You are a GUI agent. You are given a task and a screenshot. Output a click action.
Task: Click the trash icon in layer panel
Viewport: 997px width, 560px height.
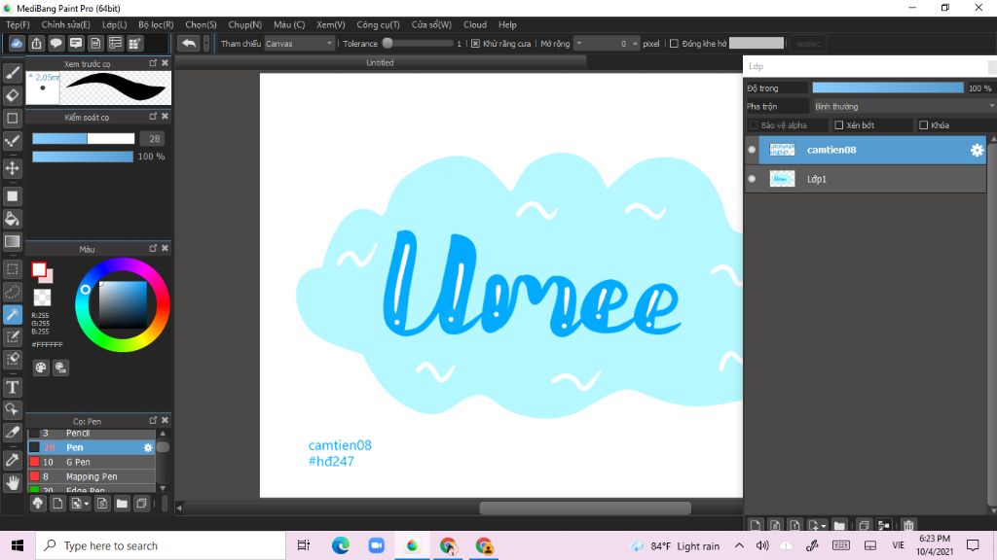(908, 525)
